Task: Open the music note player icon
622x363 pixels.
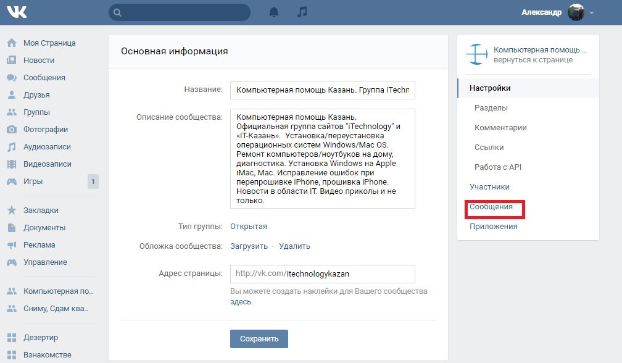Action: pos(302,12)
